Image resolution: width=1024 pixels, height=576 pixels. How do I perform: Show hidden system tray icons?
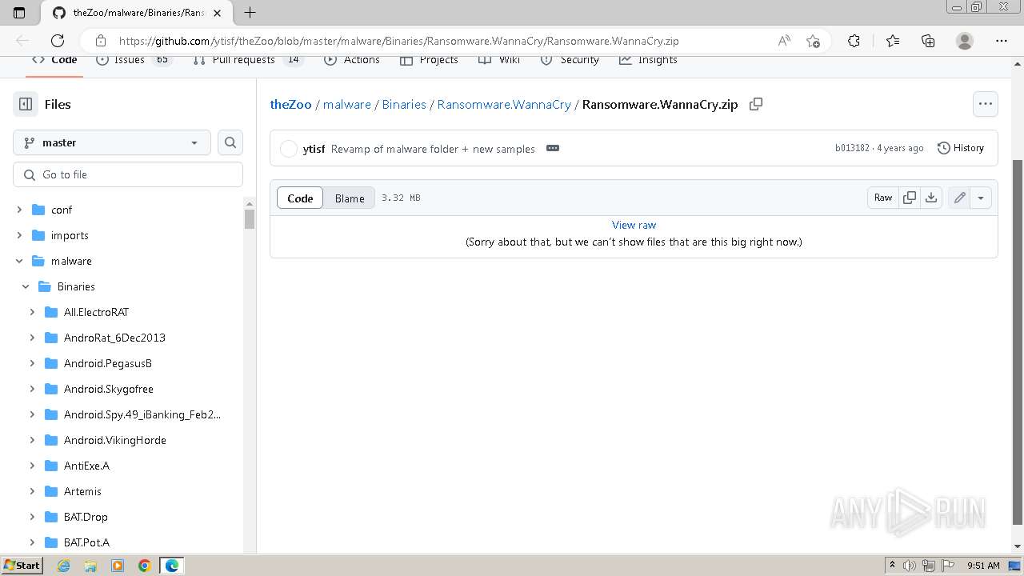[x=892, y=566]
